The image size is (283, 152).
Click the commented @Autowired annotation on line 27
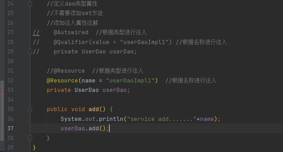(71, 32)
